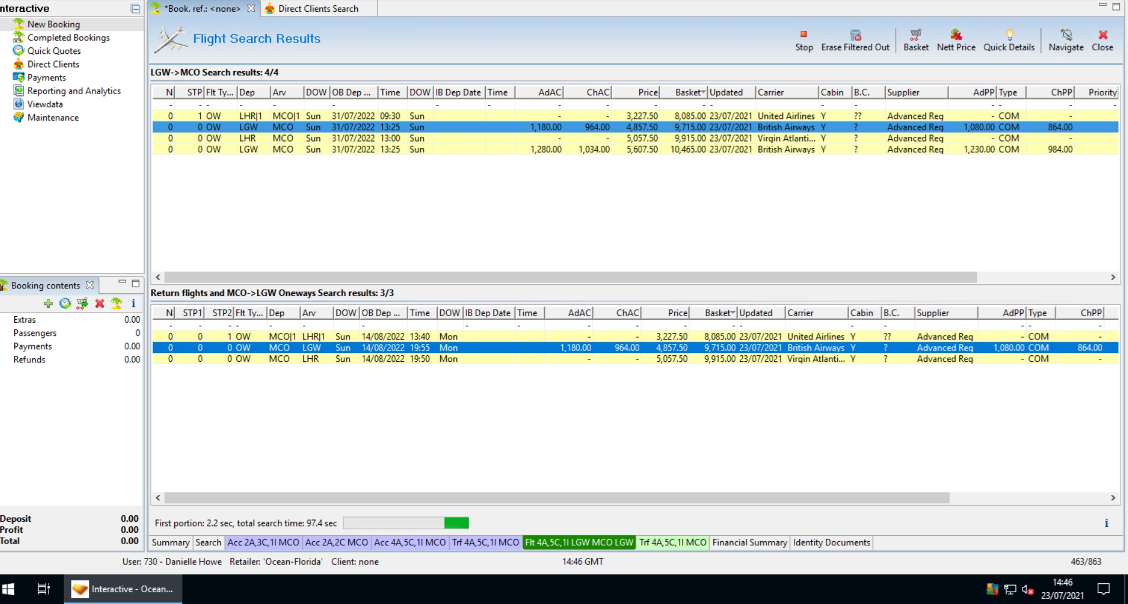Select the Flt 4A,5C,1I LGW MCO LGW tab

[579, 542]
